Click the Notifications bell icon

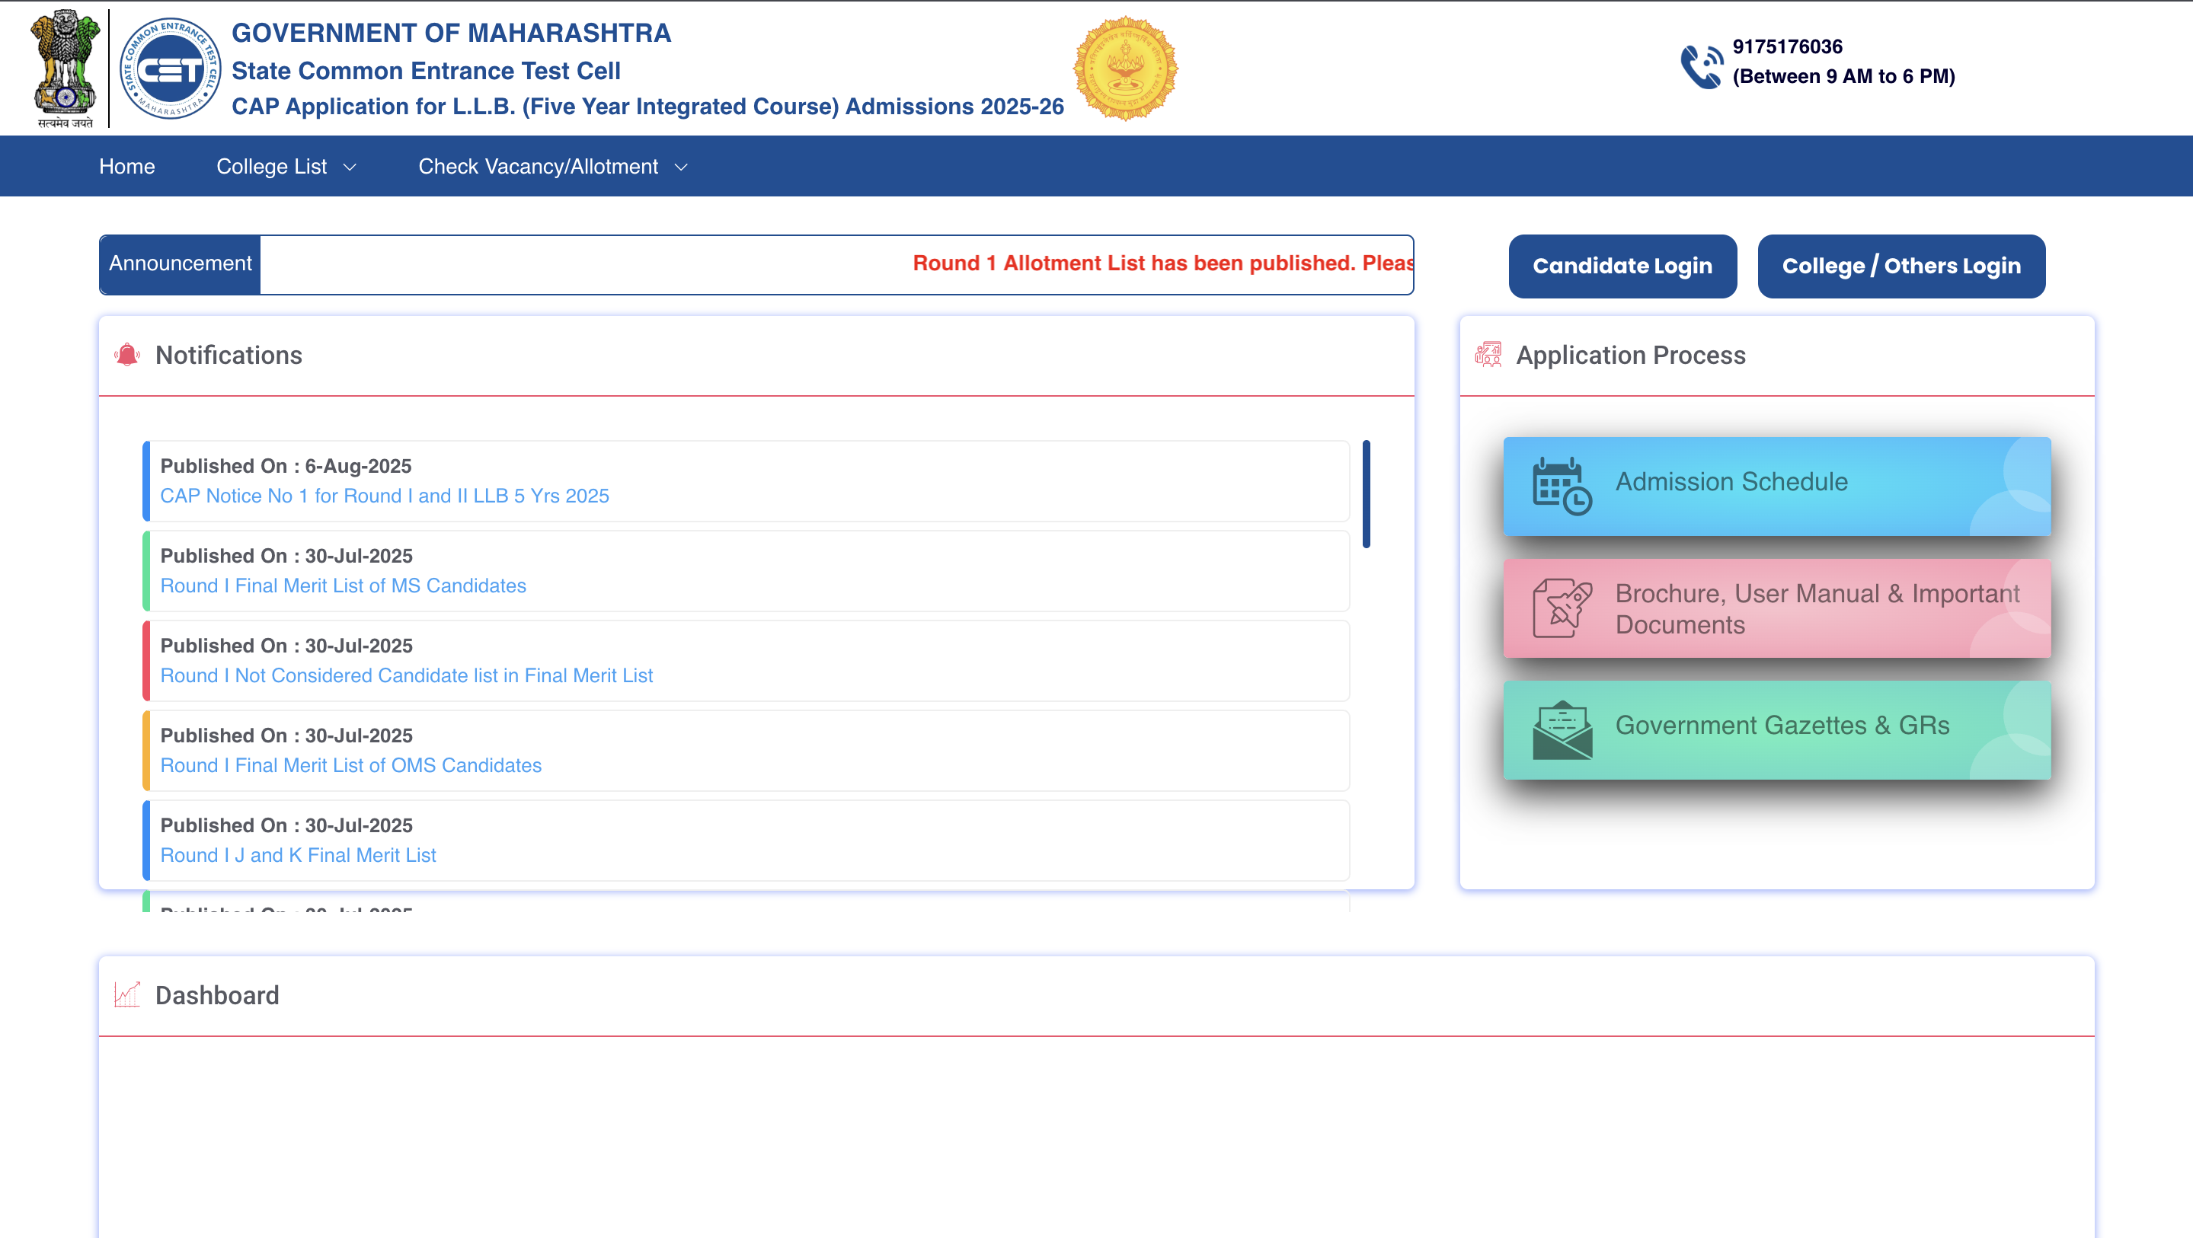[127, 354]
